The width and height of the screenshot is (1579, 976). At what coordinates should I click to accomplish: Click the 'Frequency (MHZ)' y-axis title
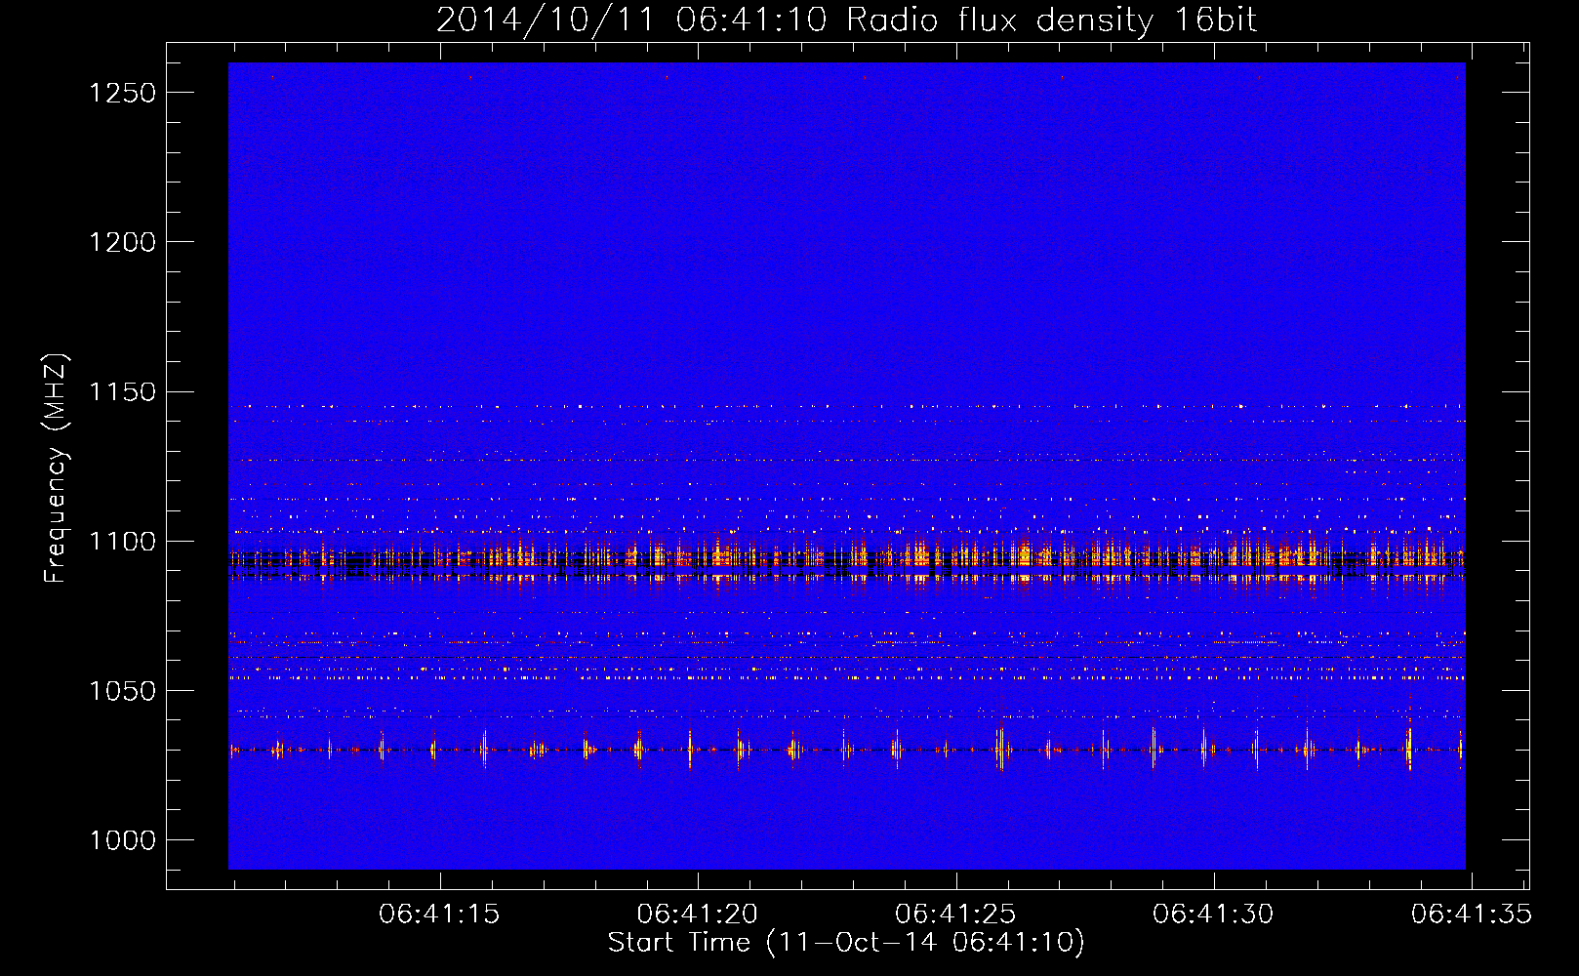[x=57, y=468]
